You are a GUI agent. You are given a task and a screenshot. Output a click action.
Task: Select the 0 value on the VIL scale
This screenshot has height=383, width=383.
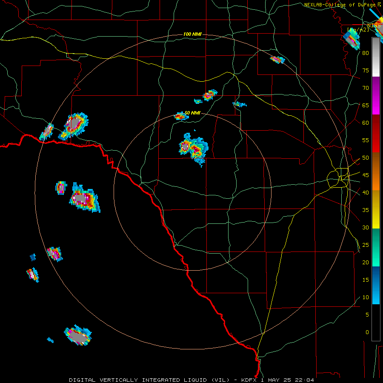coord(367,332)
